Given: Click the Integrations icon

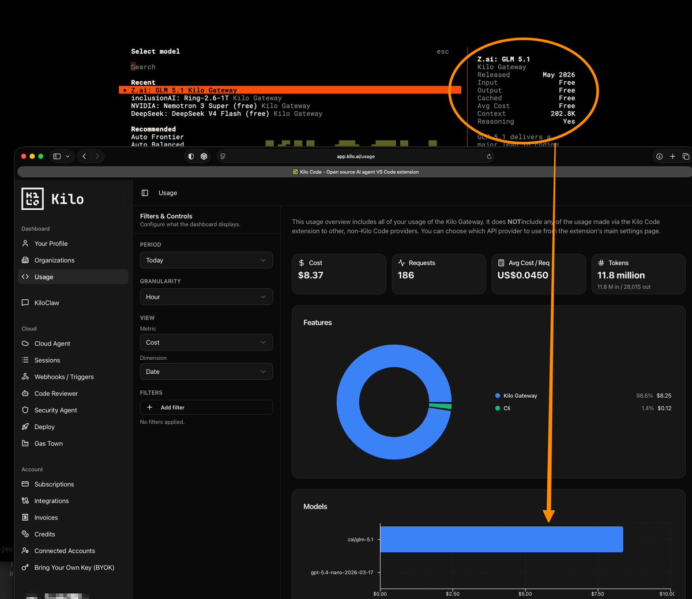Looking at the screenshot, I should (x=25, y=501).
